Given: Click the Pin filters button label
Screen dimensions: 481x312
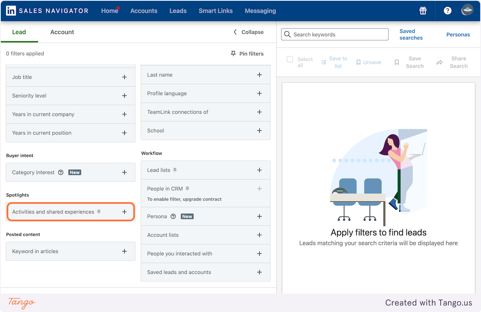Looking at the screenshot, I should tap(251, 53).
